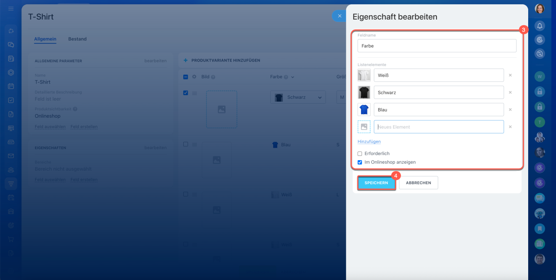
Task: Click Feld erstellen under Bereiche
Action: click(84, 180)
